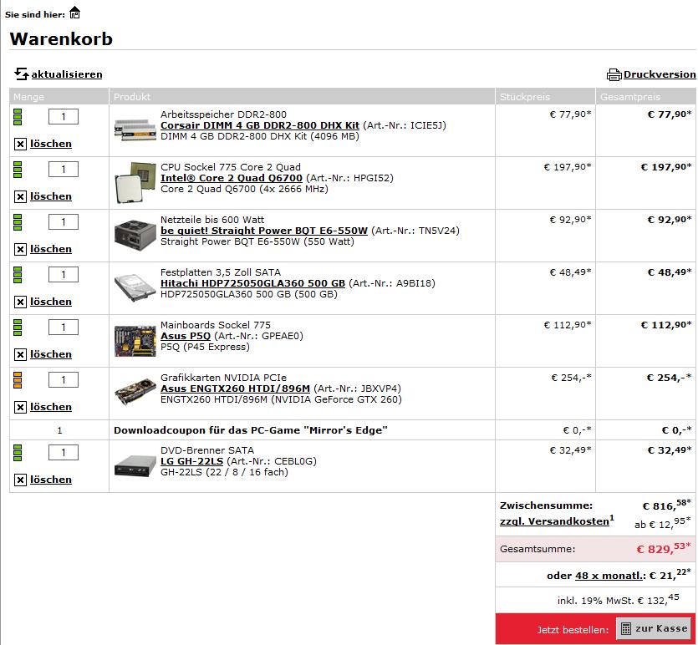Click delete X icon for be quiet! power supply

20,249
